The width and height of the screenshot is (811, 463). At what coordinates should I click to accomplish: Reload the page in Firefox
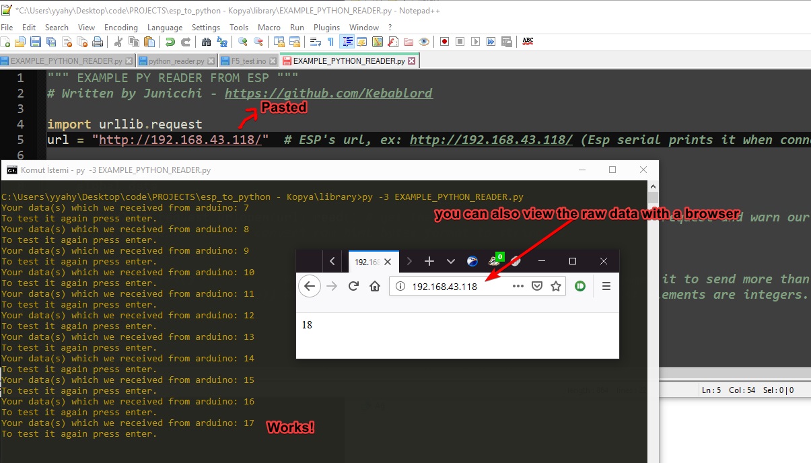click(x=354, y=285)
